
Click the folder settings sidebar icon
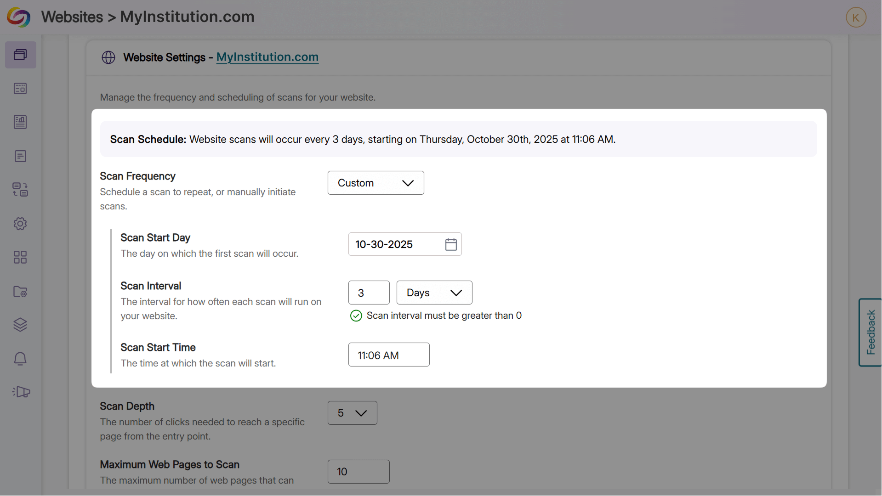20,291
